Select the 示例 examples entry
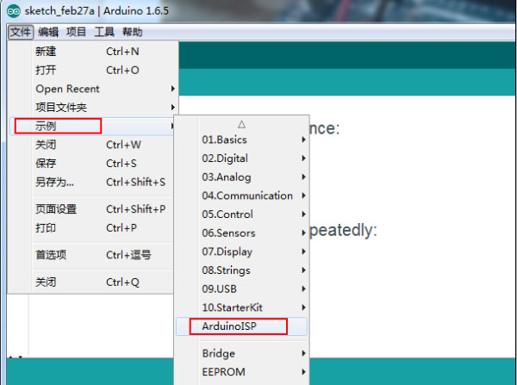The image size is (517, 385). (93, 127)
